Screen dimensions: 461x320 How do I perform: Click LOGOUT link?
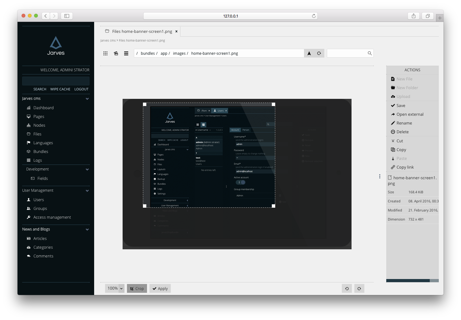point(81,89)
